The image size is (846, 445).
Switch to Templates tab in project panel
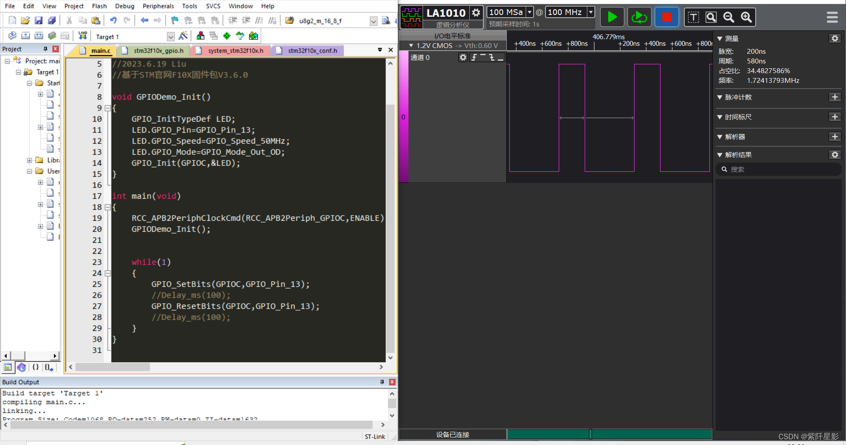tap(49, 367)
